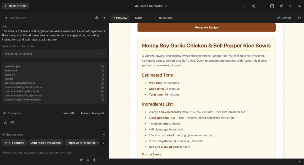Click the thumbs up feedback icon
This screenshot has width=304, height=165.
coord(5,122)
